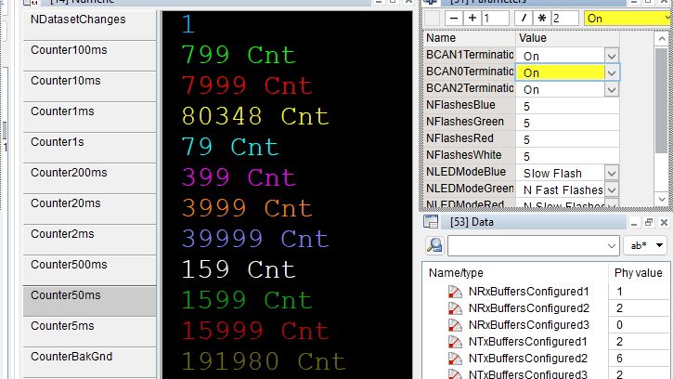This screenshot has width=673, height=379.
Task: Click the NLEDModeBlue parameter name
Action: point(466,172)
